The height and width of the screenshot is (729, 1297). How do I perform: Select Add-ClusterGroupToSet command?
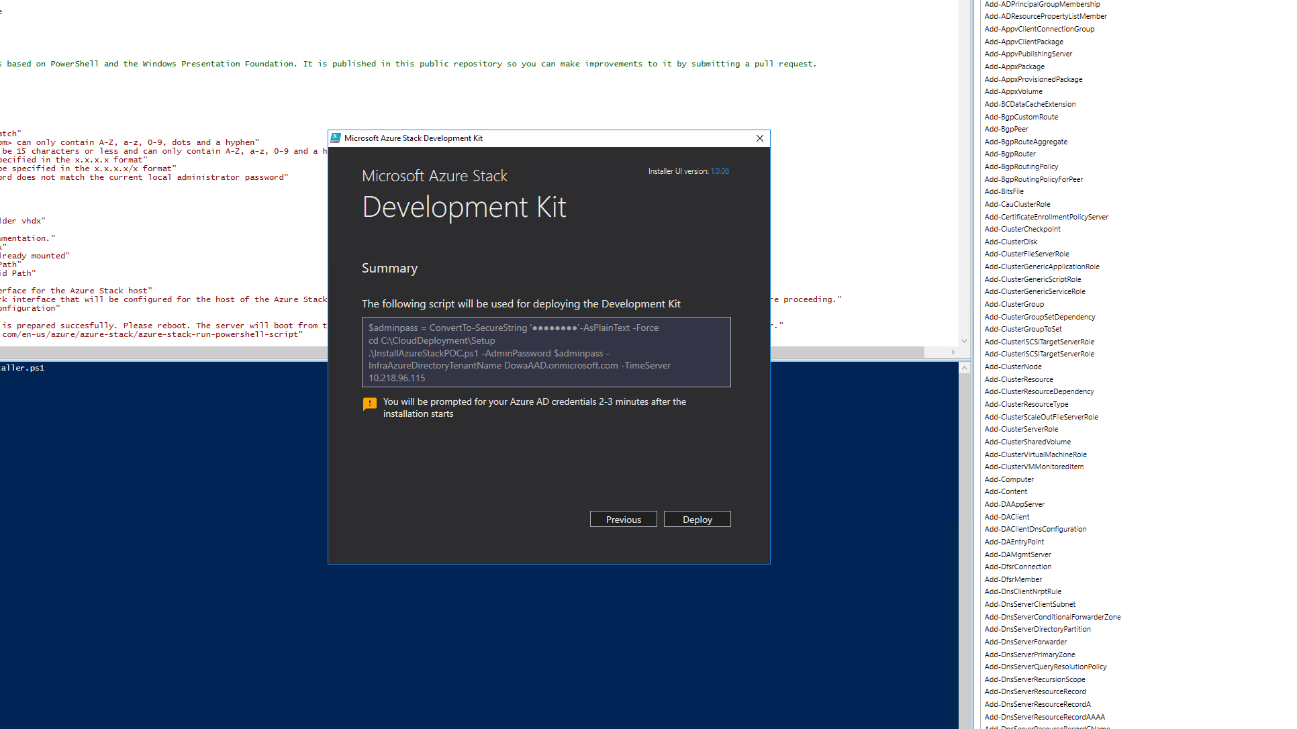[1023, 329]
